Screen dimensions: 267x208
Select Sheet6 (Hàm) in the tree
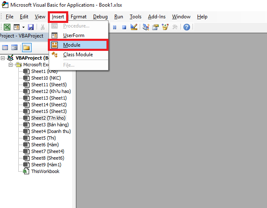[45, 145]
